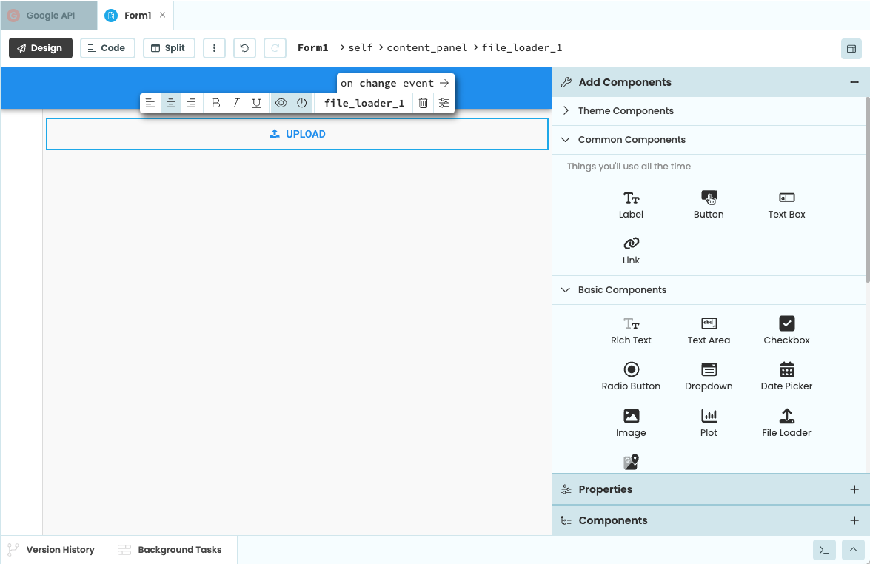Image resolution: width=870 pixels, height=564 pixels.
Task: Delete file_loader_1 using the trash icon
Action: 423,103
